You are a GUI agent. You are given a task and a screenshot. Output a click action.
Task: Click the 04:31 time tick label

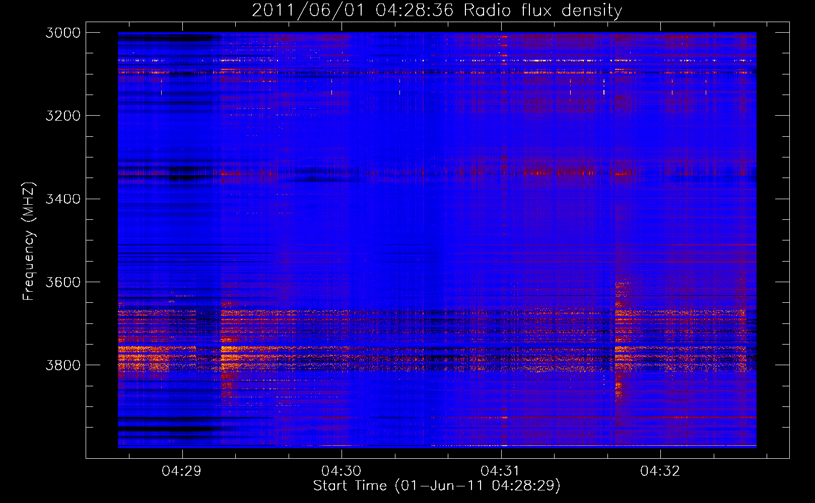[501, 471]
